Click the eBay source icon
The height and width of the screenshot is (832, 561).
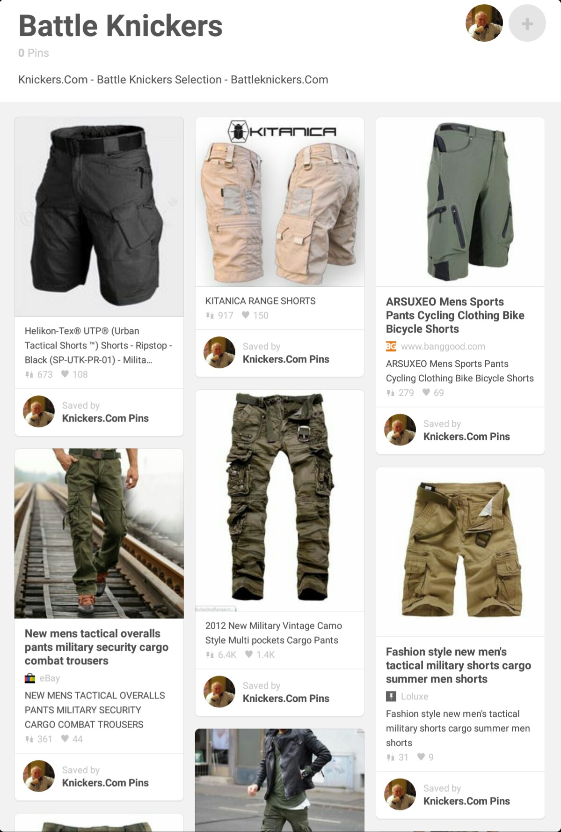(x=30, y=678)
